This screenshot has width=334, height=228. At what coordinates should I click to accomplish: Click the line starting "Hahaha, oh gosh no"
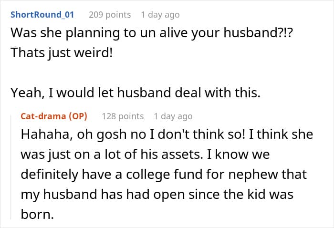pyautogui.click(x=167, y=135)
